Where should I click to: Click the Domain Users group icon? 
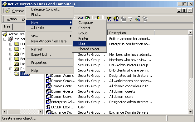tap(48, 97)
